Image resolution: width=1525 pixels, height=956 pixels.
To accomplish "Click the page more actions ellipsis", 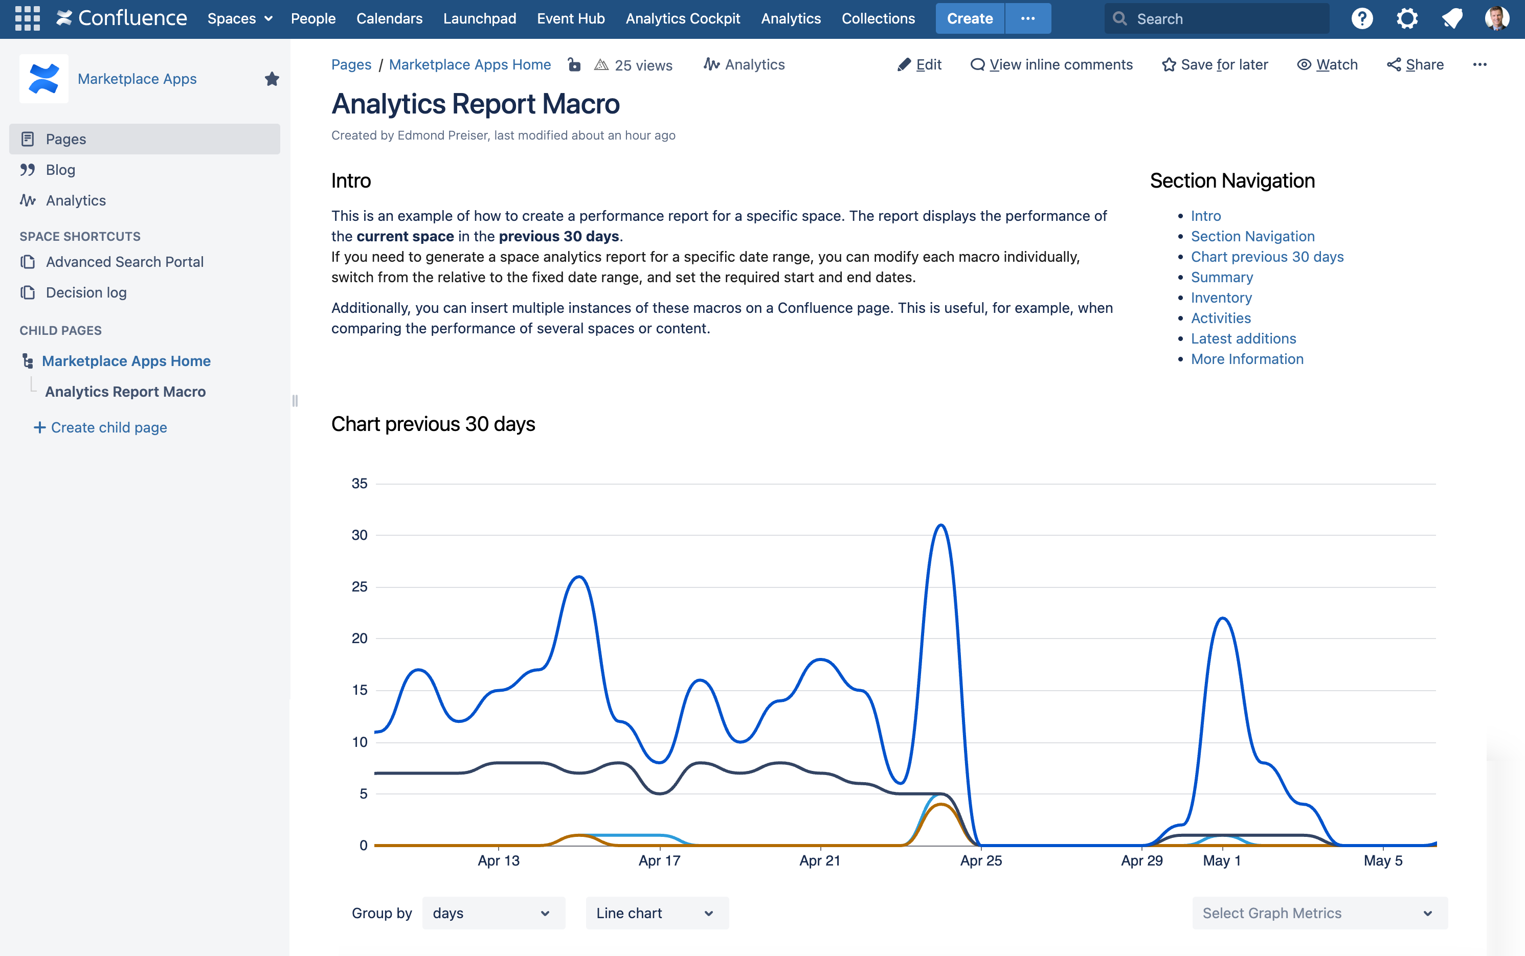I will (x=1479, y=64).
